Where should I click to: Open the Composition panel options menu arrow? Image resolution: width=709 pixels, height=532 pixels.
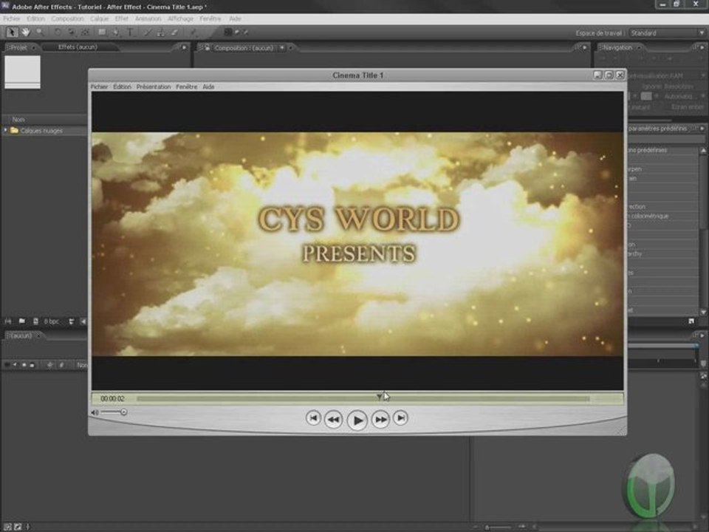[x=585, y=47]
